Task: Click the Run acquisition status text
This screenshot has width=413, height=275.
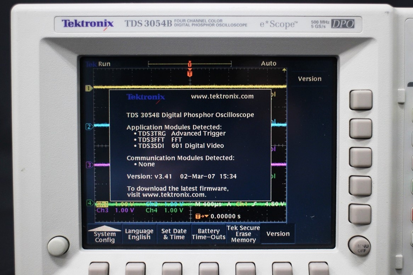Action: 104,64
